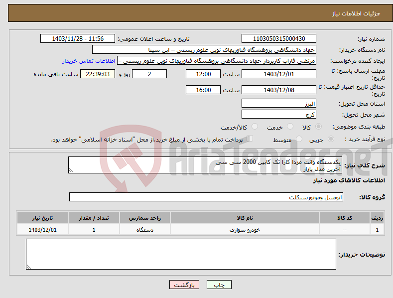Click the اطلاعات کالاهای مورد نیاز section heading

(x=349, y=180)
